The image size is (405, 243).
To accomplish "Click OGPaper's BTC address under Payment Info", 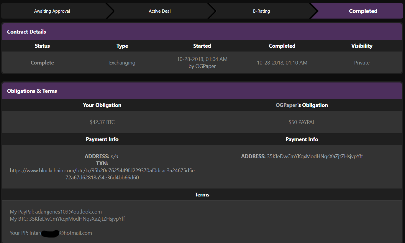I will tap(315, 156).
